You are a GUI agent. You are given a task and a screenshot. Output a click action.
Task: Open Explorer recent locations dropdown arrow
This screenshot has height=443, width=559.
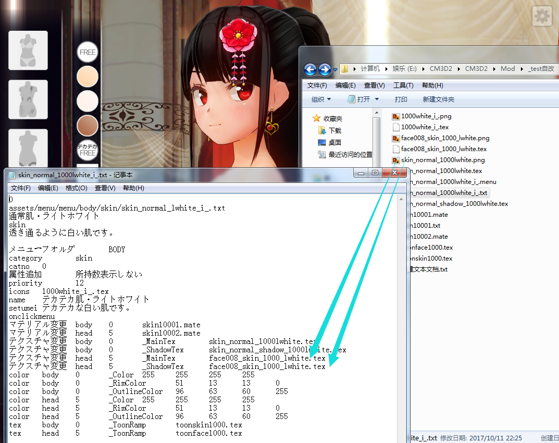pos(335,70)
